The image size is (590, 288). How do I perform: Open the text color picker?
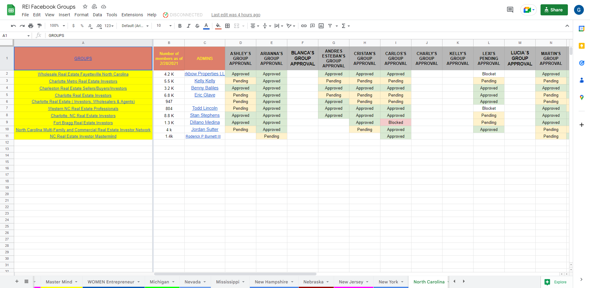[206, 26]
